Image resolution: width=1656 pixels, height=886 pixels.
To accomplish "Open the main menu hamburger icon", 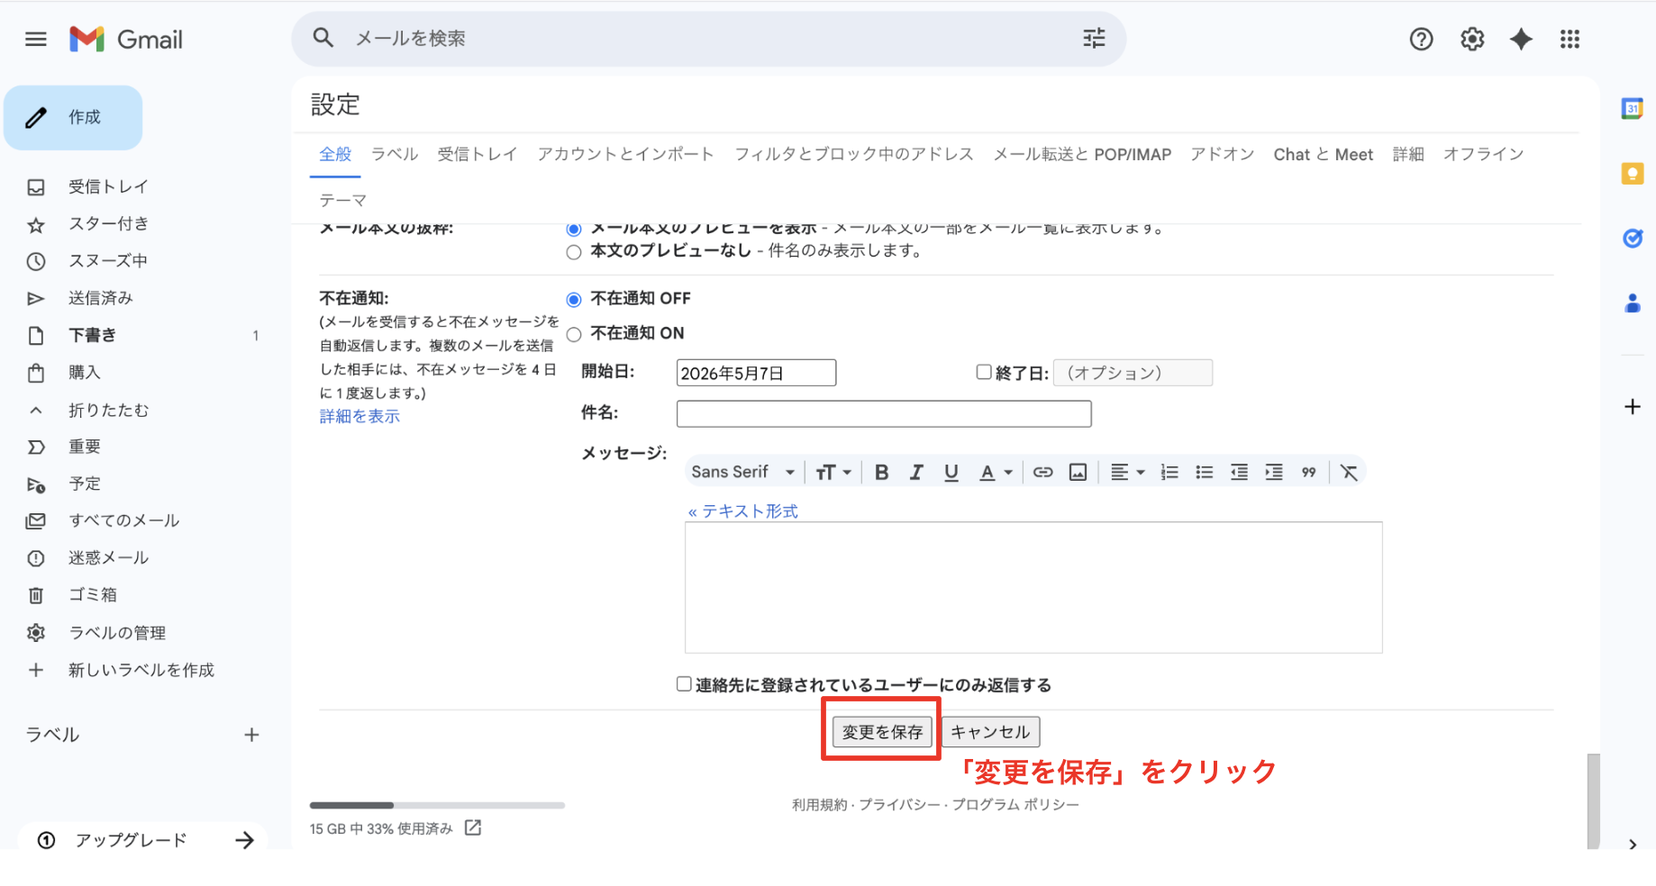I will pyautogui.click(x=36, y=39).
